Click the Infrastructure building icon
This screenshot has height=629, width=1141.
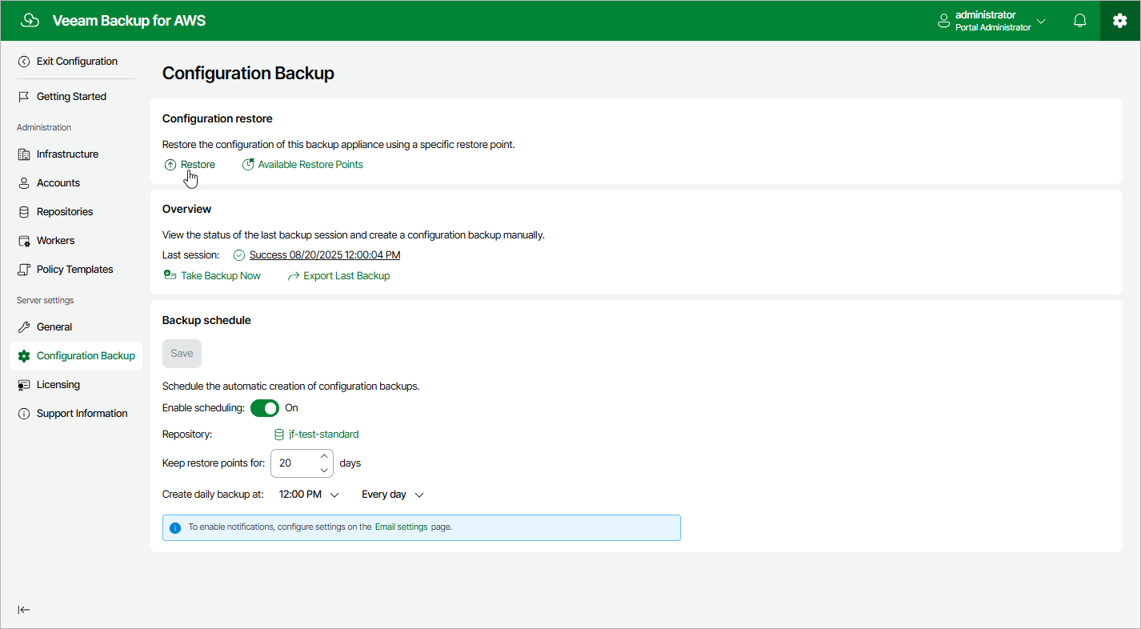coord(24,154)
